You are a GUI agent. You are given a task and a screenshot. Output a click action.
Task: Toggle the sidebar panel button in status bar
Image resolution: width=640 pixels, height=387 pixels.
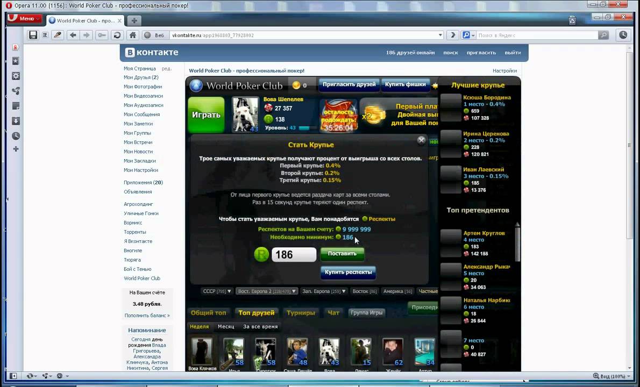(x=13, y=376)
